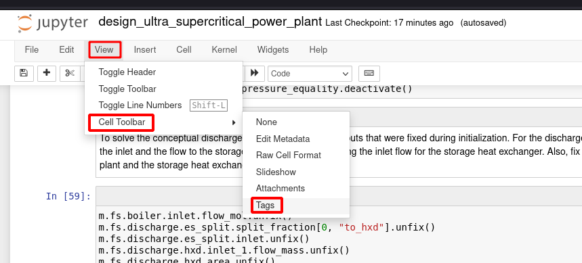Open the Kernel menu

tap(224, 49)
